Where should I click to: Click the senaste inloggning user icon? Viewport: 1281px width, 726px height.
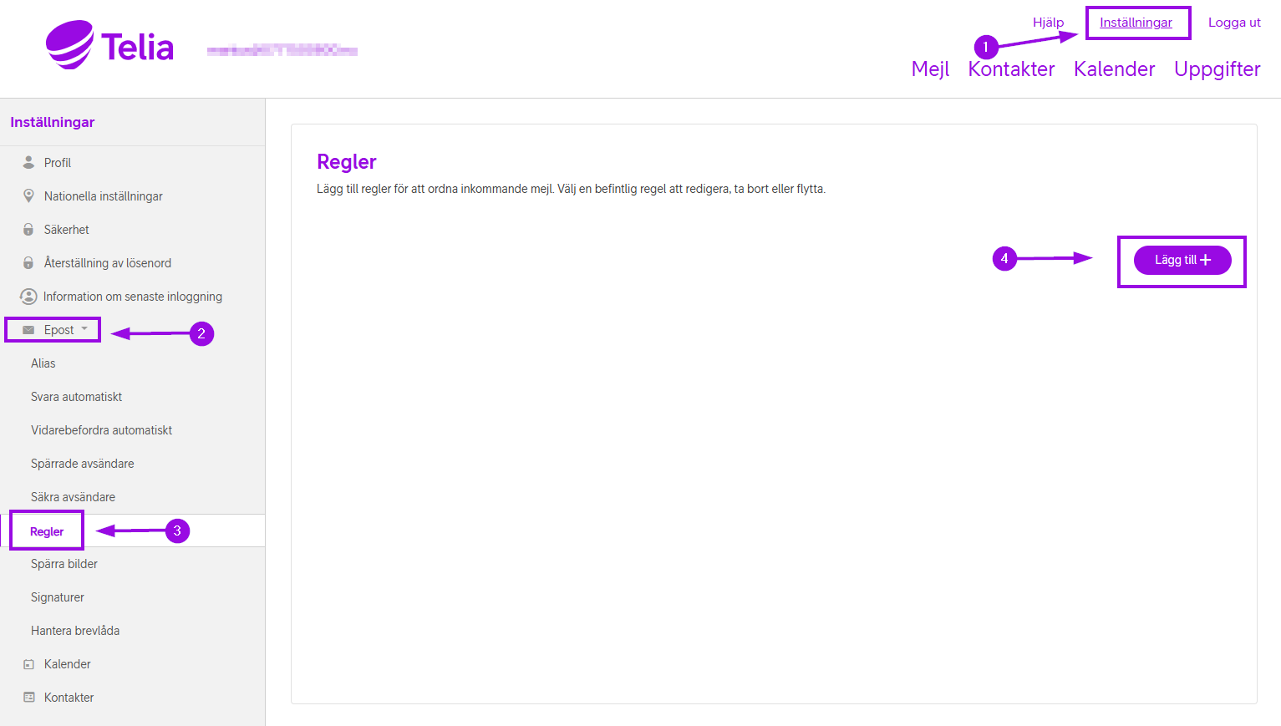tap(28, 297)
